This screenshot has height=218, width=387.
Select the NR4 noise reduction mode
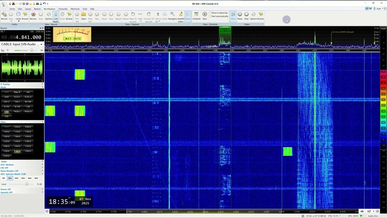(x=30, y=178)
